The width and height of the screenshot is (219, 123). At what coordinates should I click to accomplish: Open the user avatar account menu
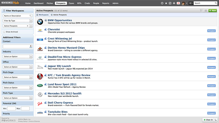tap(184, 3)
